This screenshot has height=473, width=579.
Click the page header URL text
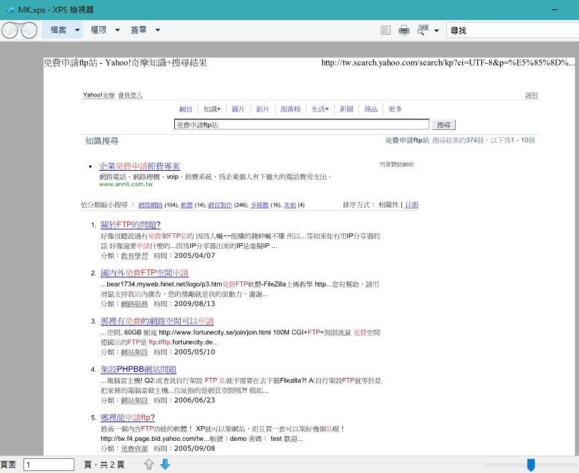pyautogui.click(x=448, y=63)
